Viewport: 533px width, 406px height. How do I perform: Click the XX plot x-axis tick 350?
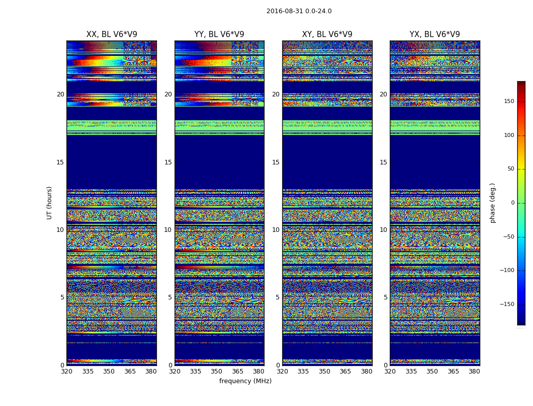coord(109,371)
